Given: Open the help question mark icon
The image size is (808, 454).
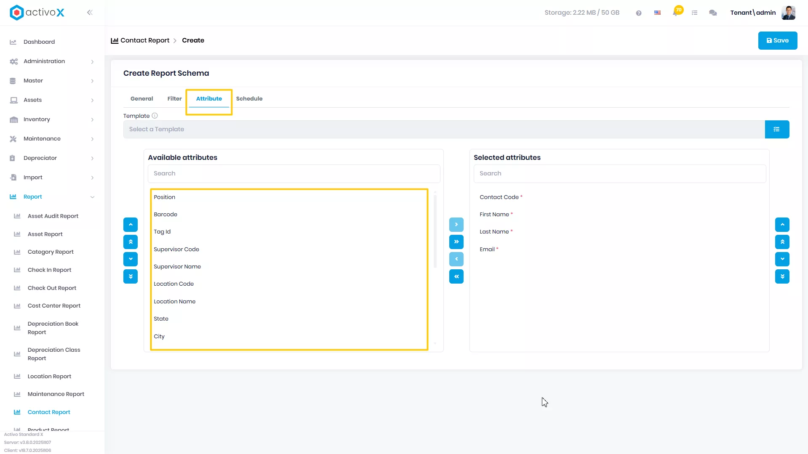Looking at the screenshot, I should (x=639, y=13).
